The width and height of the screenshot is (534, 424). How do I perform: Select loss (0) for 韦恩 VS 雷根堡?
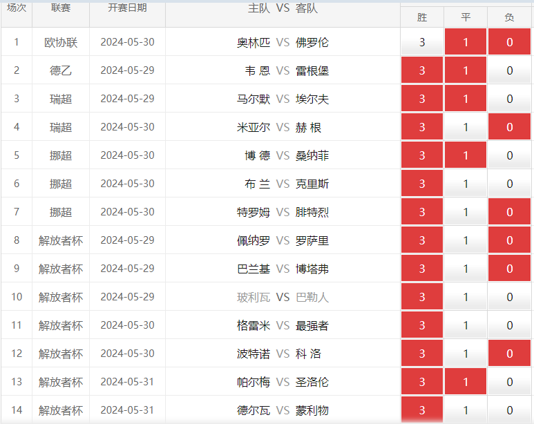click(510, 70)
